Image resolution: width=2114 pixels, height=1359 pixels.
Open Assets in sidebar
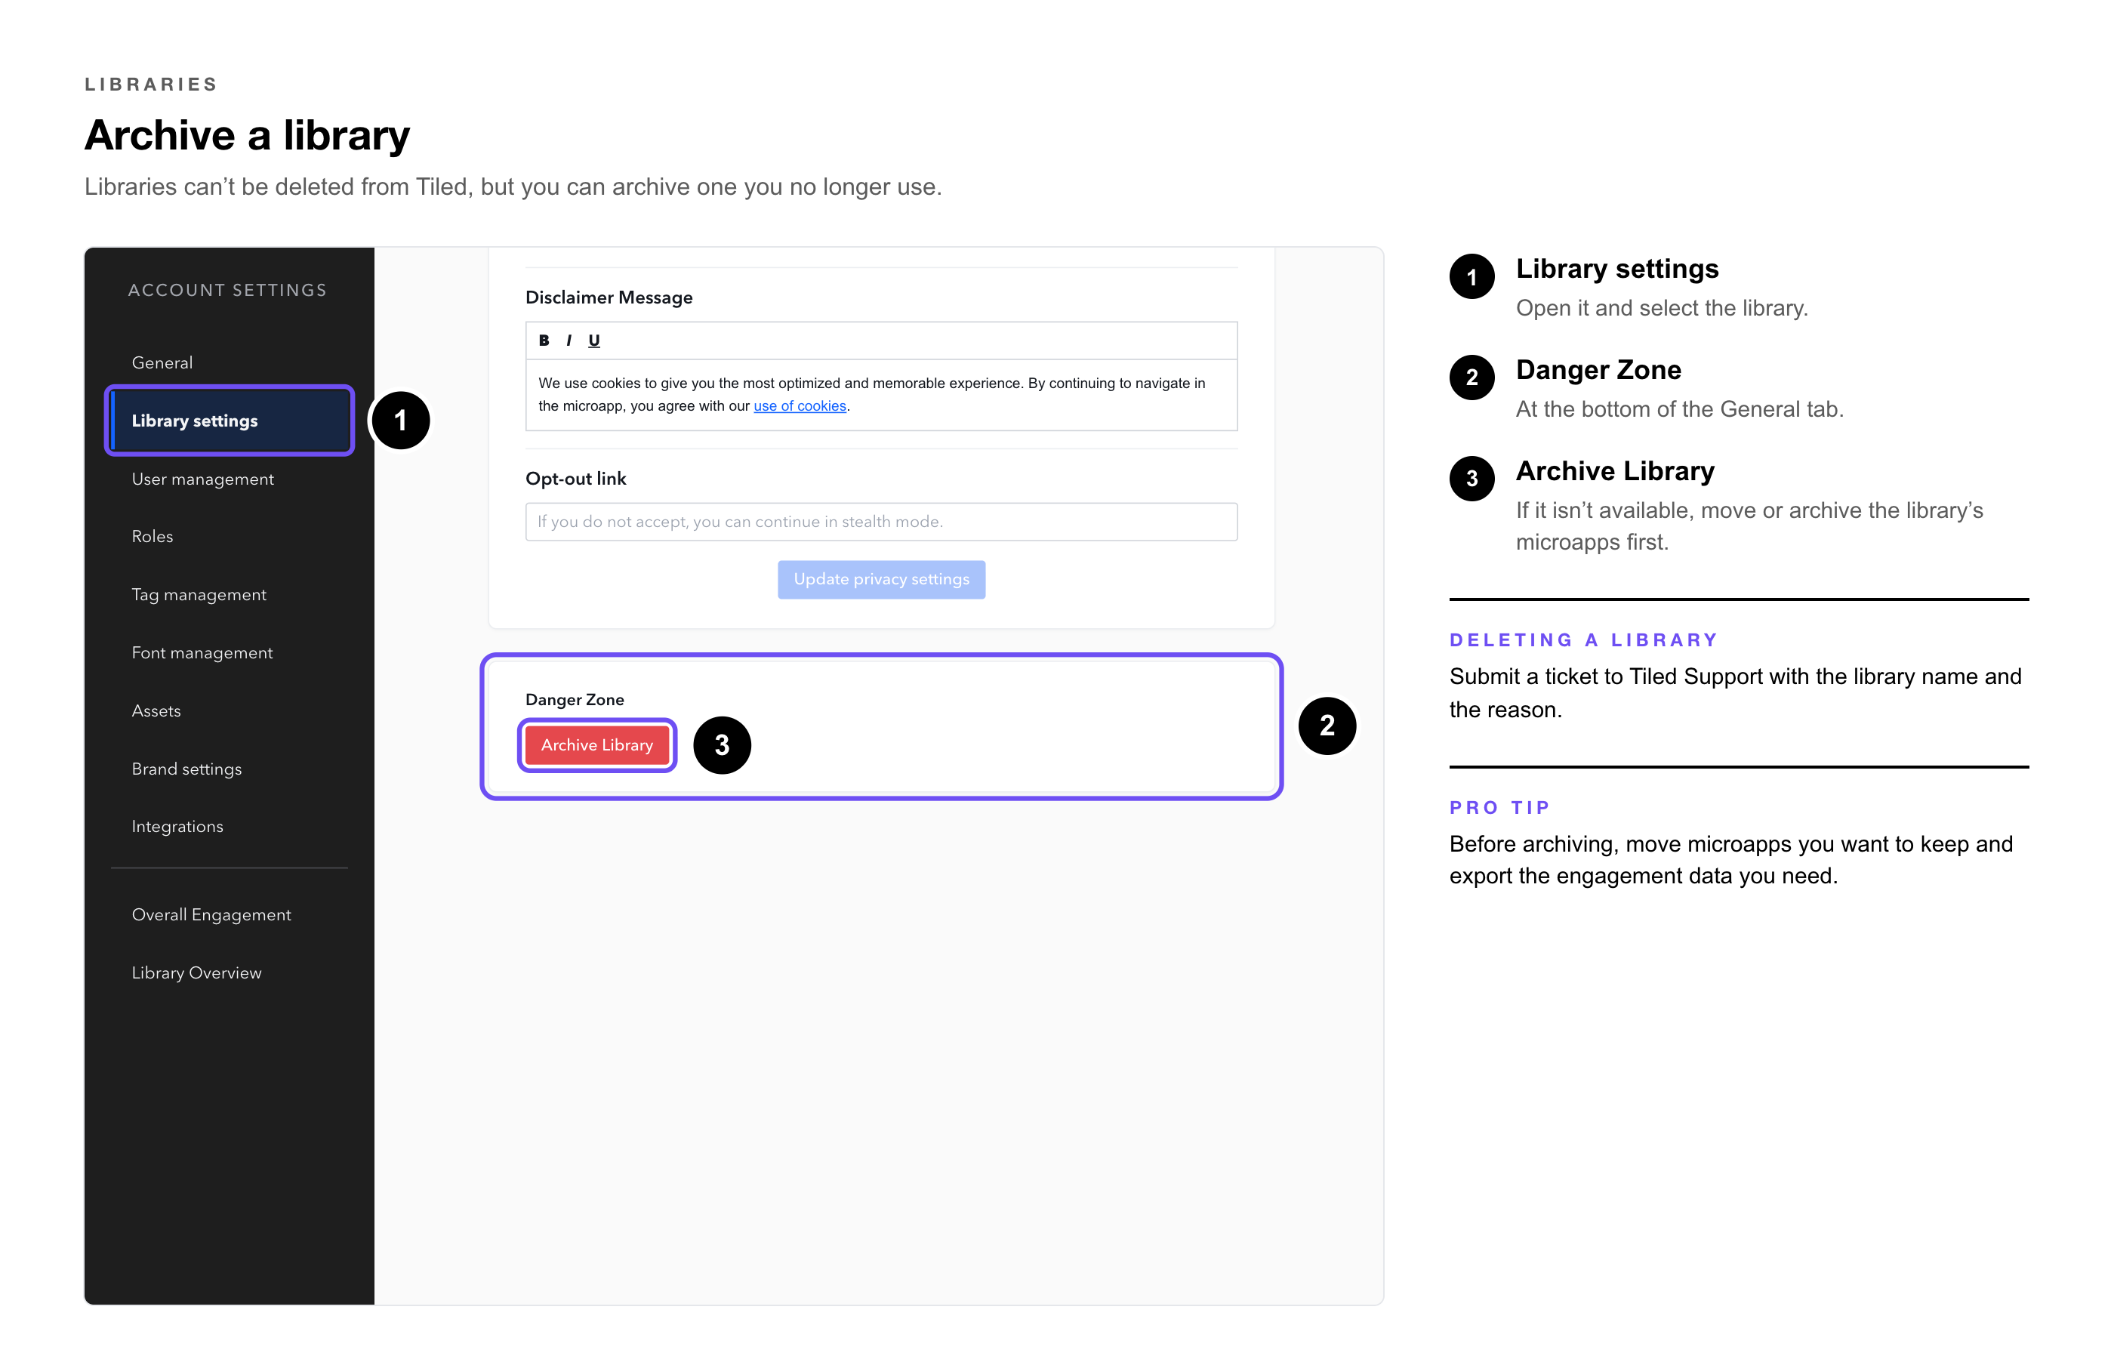click(x=156, y=711)
